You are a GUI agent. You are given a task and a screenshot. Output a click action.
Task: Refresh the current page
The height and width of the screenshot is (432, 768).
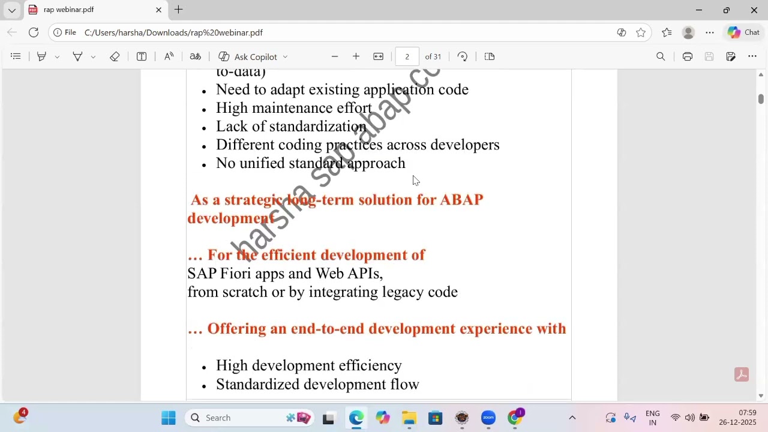coord(34,32)
